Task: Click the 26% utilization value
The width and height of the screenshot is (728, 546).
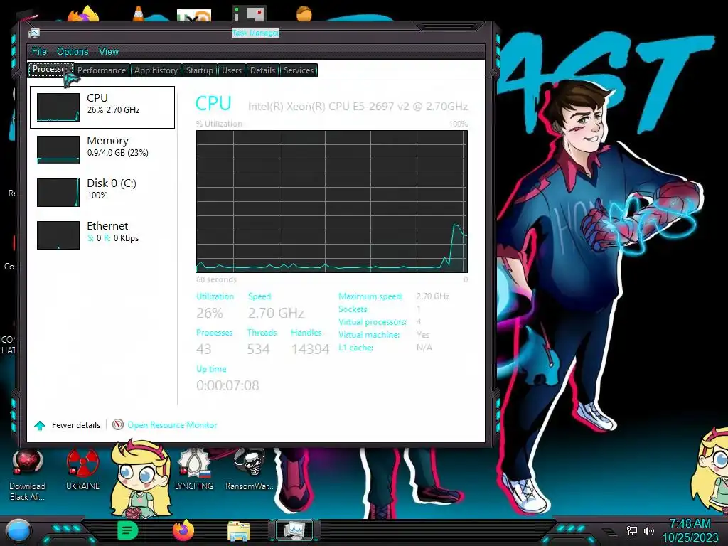Action: [210, 313]
